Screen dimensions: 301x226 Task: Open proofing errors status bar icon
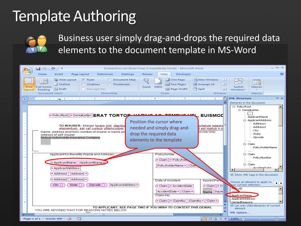pos(70,219)
